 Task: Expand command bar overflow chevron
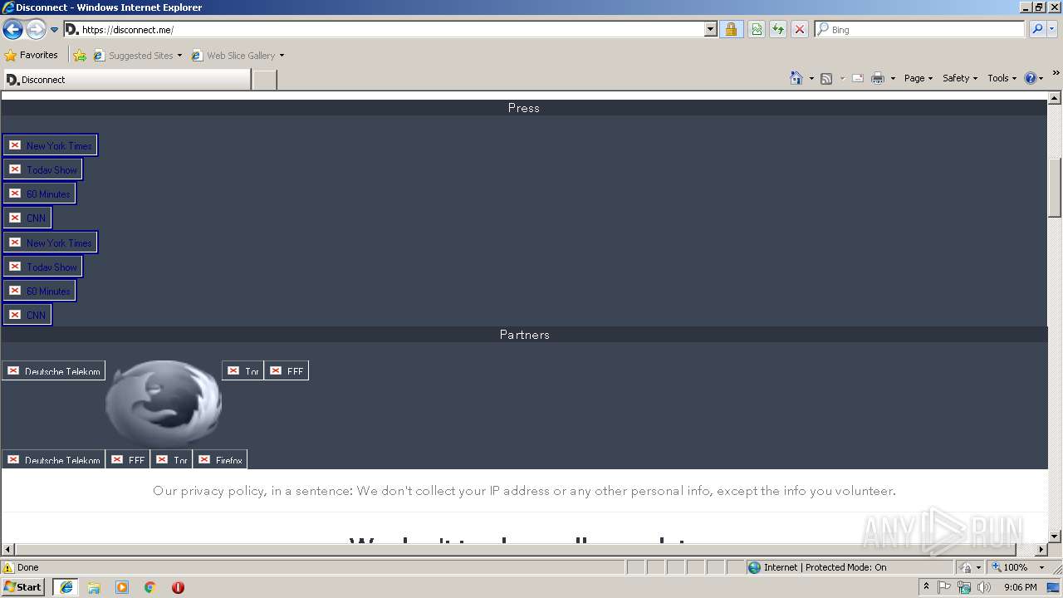(1056, 73)
